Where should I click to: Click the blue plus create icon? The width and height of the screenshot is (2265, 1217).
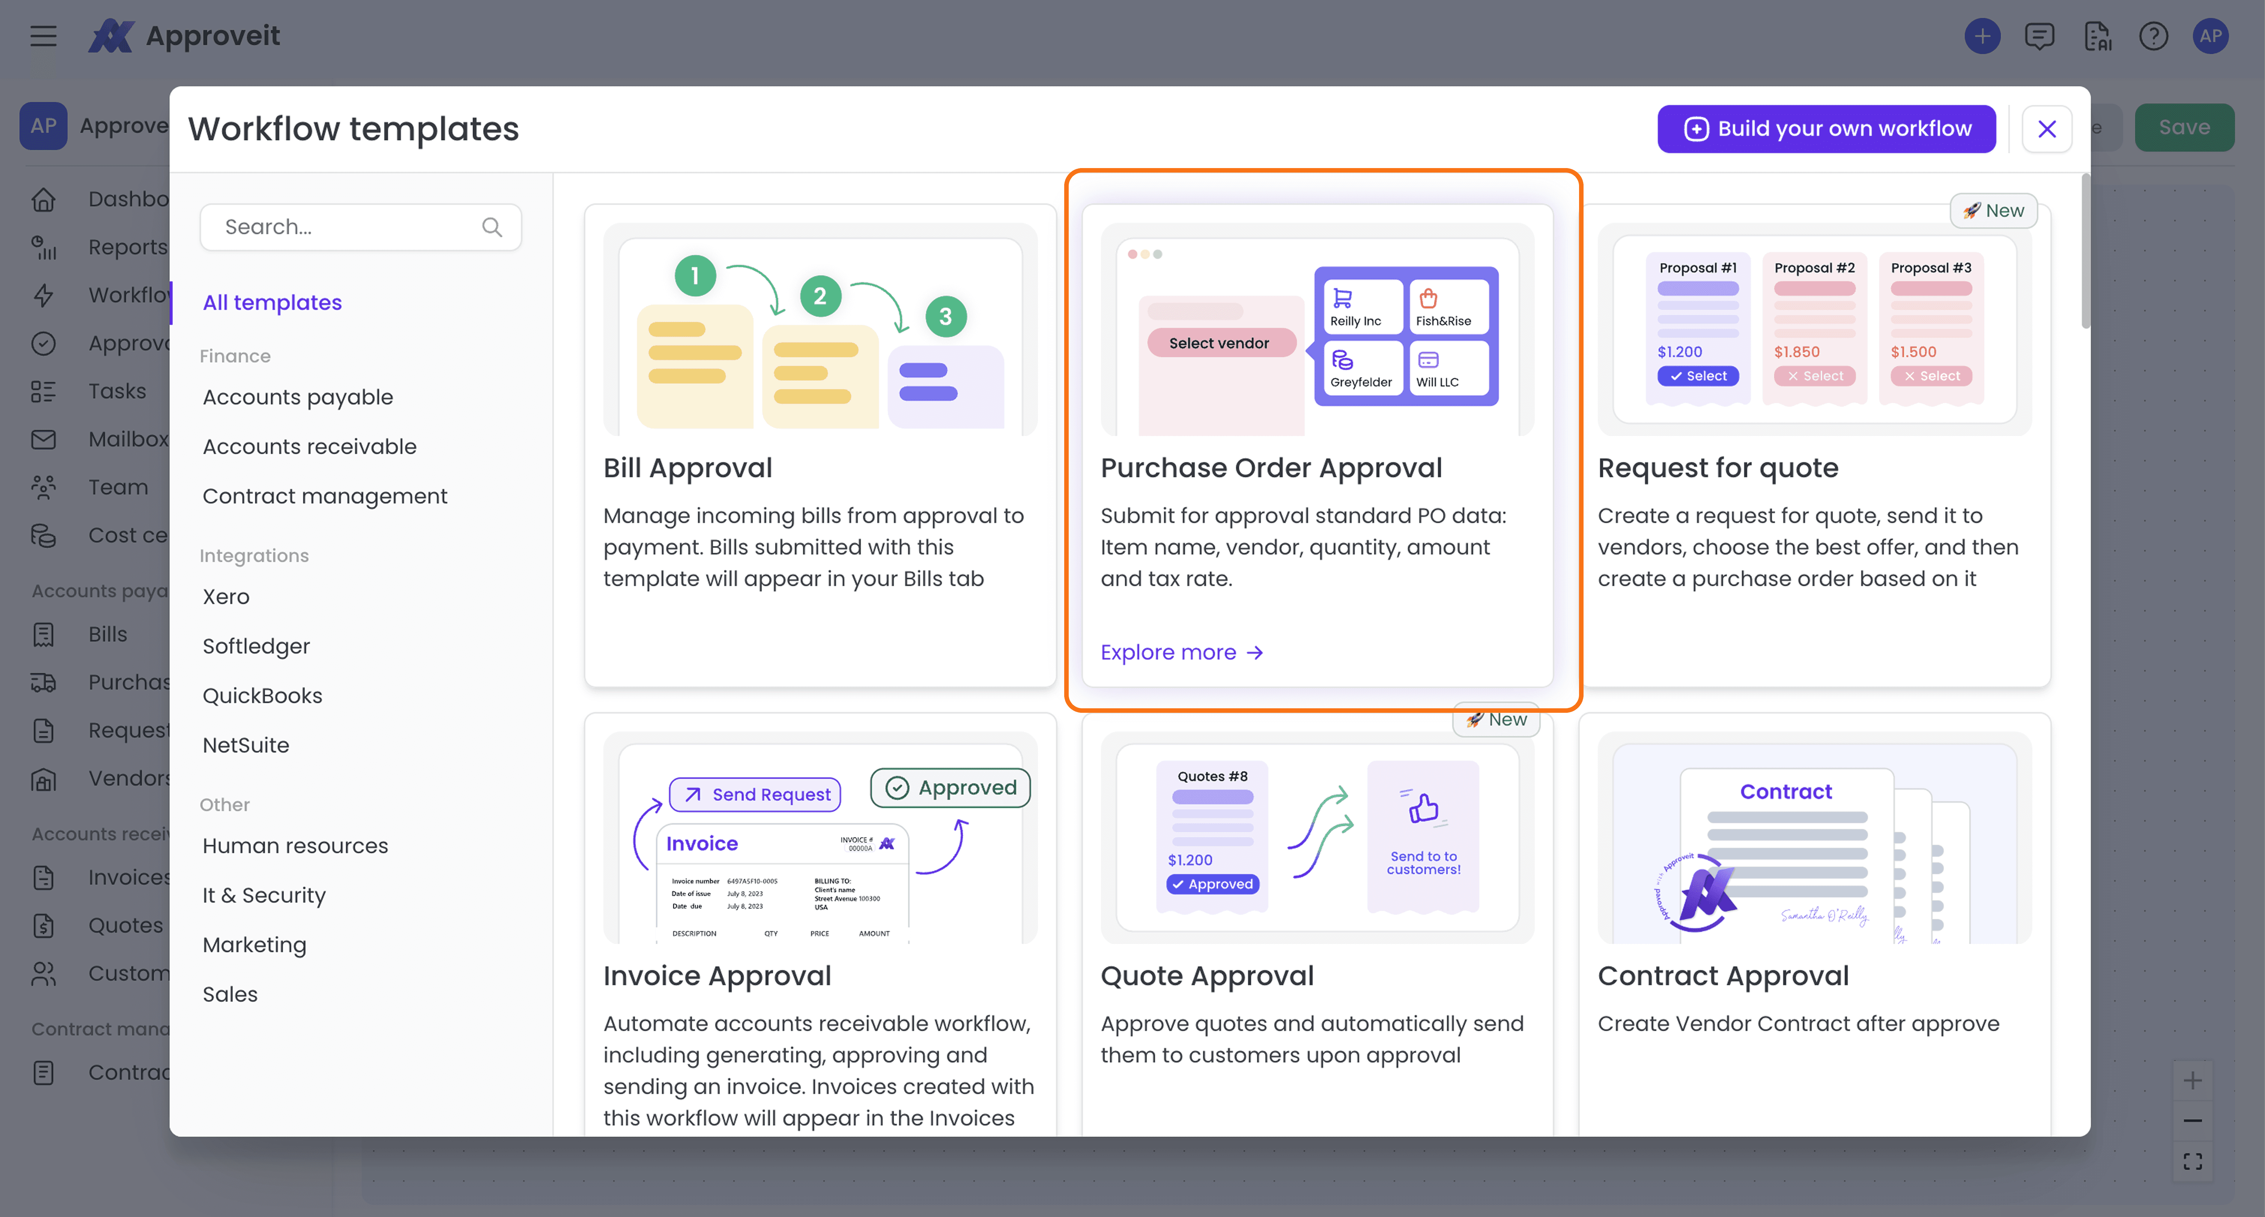tap(1982, 36)
